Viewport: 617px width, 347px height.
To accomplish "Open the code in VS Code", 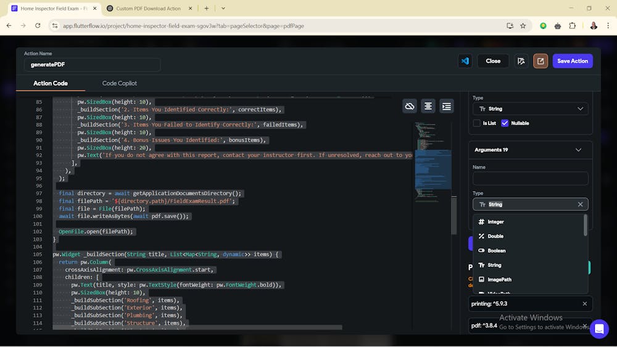I will coord(465,61).
